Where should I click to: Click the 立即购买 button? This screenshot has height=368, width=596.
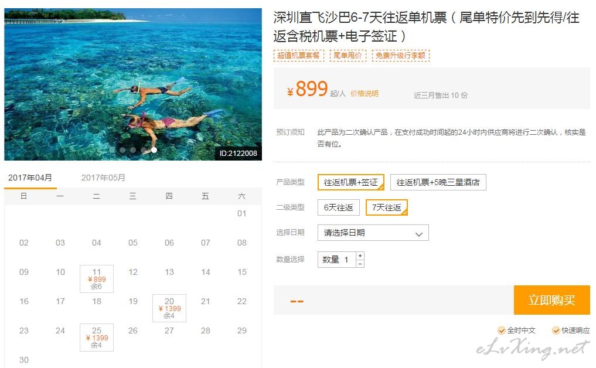point(551,300)
